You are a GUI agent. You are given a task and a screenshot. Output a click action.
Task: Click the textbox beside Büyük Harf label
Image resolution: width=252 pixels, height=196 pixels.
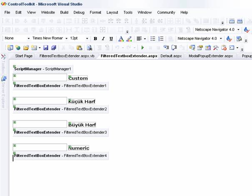[x=40, y=124]
